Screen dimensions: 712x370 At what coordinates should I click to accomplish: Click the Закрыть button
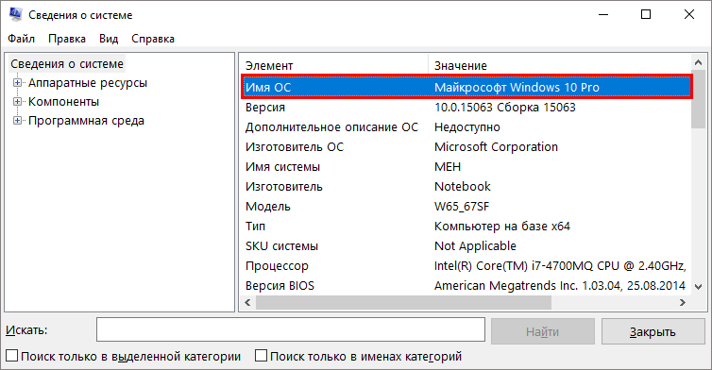pos(653,331)
